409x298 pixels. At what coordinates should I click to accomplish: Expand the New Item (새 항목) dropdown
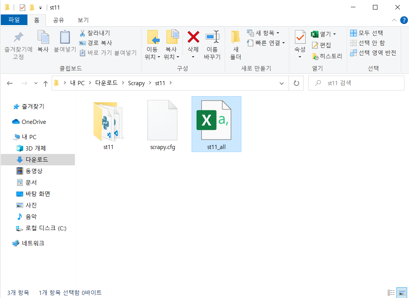(278, 33)
